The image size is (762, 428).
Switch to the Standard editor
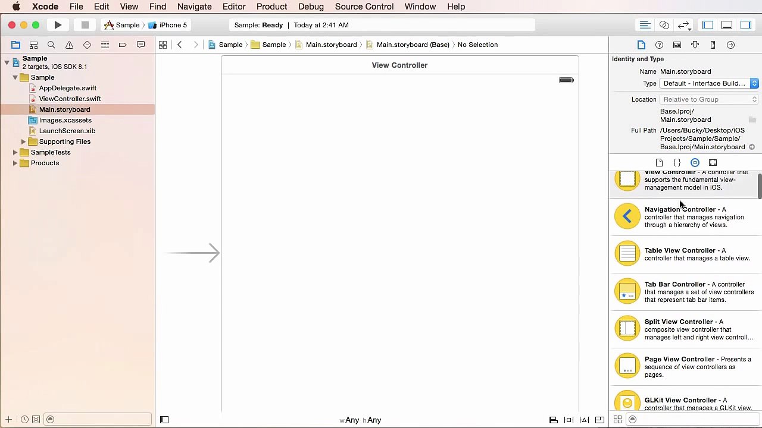(x=645, y=25)
